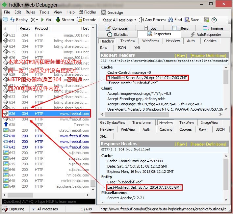
Task: Click the Fiddler app icon in title bar
Action: [5, 5]
